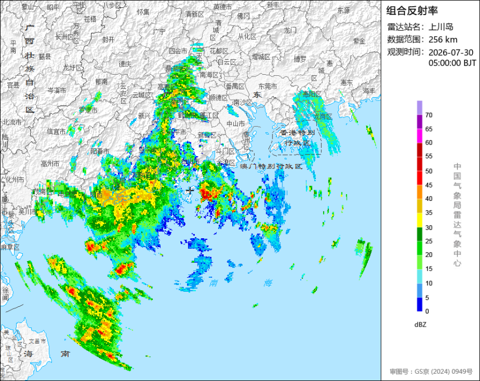Click the black radar station cross marker
Screen dimensions: 480x381
click(190, 190)
